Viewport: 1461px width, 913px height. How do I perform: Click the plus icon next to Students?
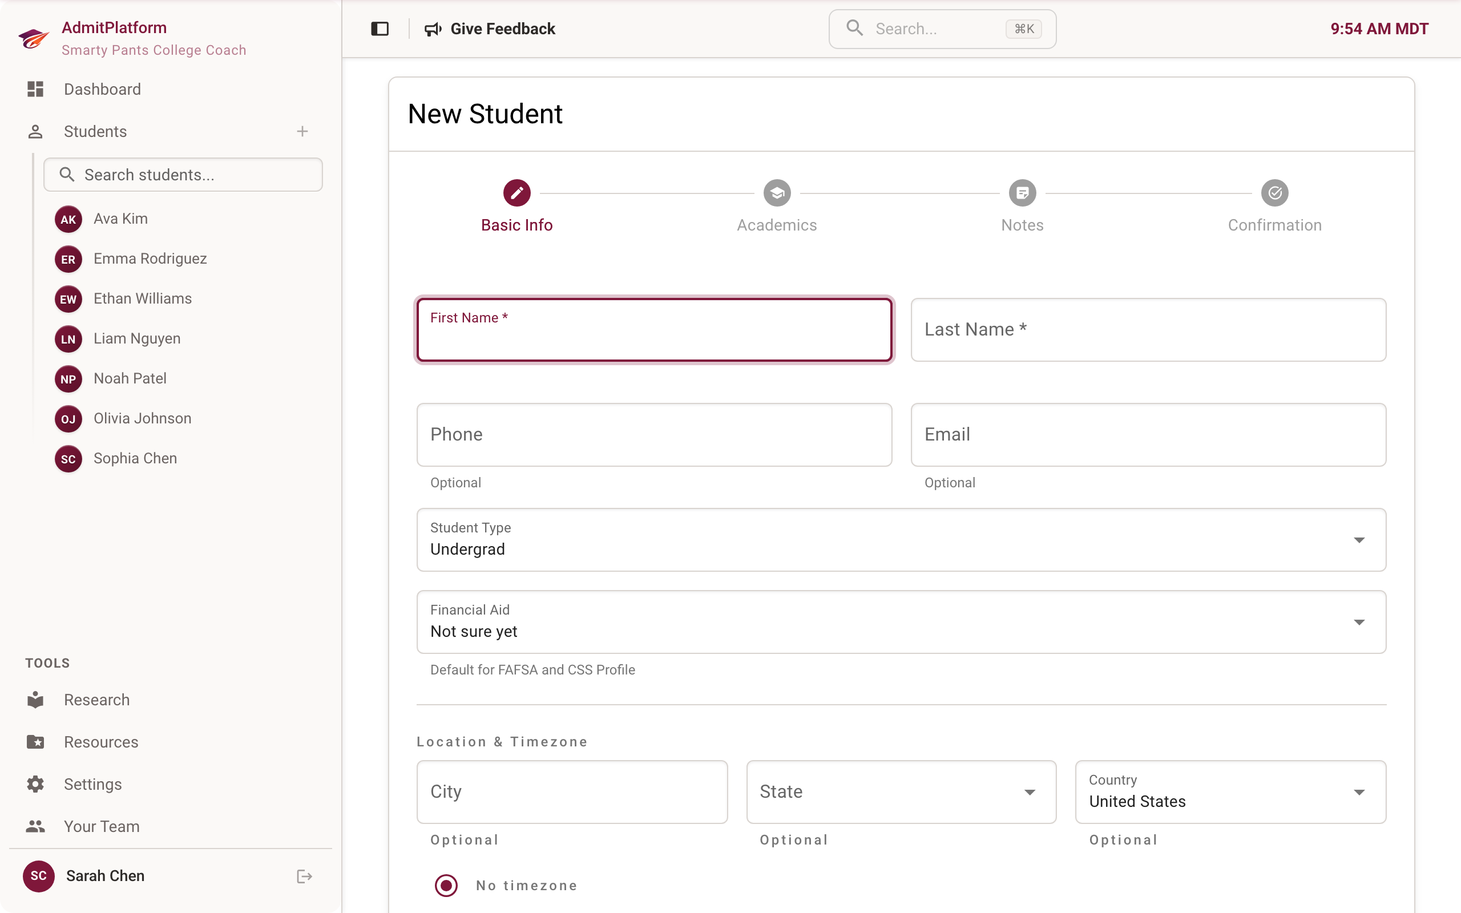(302, 131)
